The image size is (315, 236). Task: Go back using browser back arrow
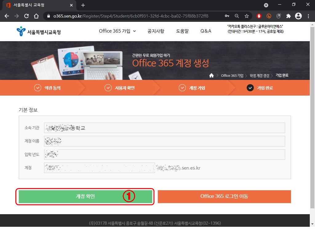point(7,16)
